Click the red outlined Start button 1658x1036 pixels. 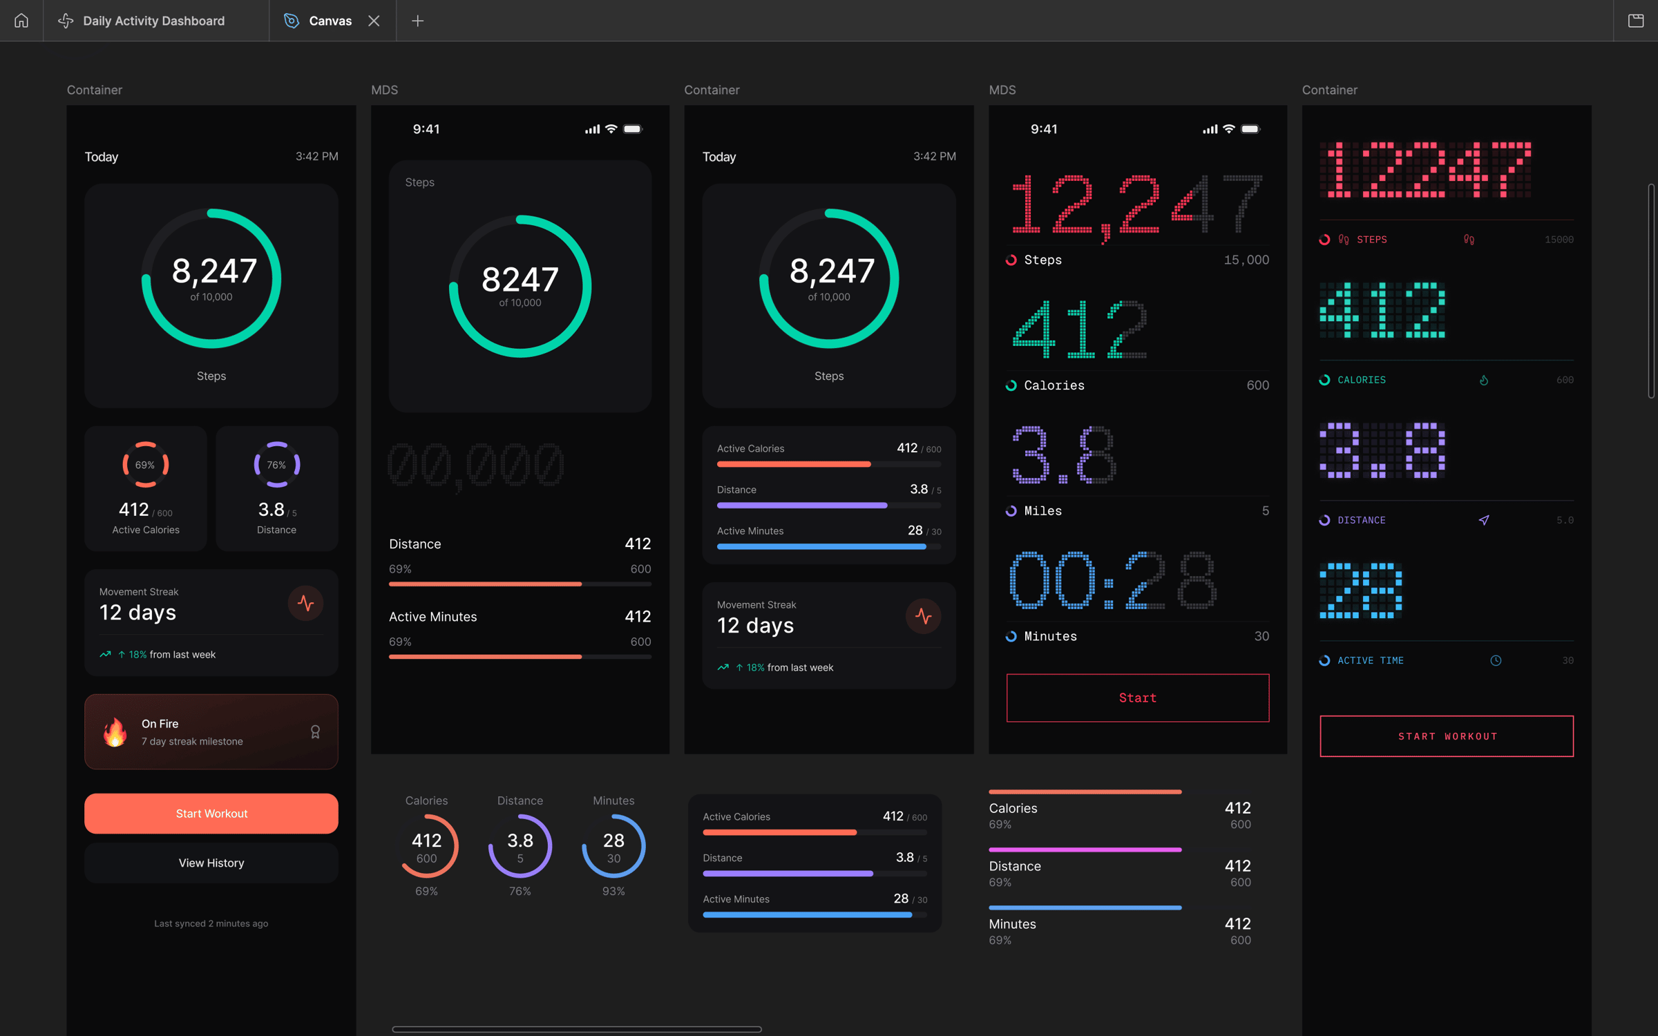(1138, 698)
